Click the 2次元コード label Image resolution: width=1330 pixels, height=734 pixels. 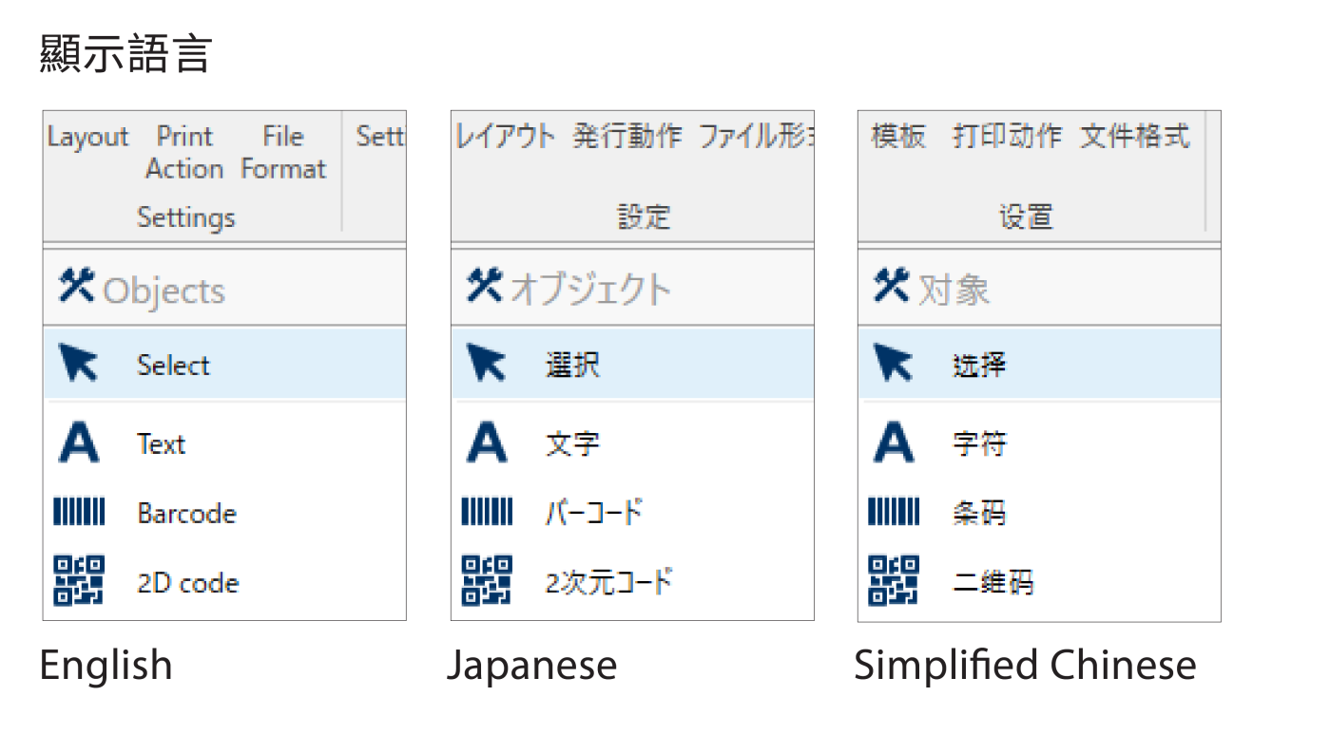[608, 581]
